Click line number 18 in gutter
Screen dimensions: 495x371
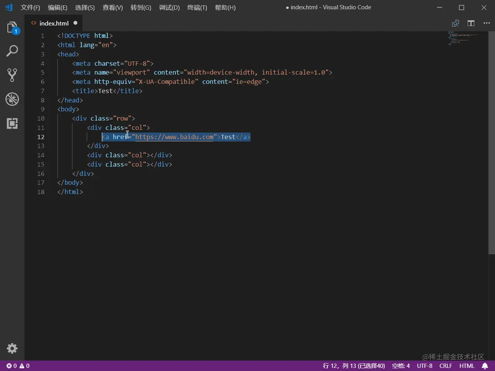point(41,192)
